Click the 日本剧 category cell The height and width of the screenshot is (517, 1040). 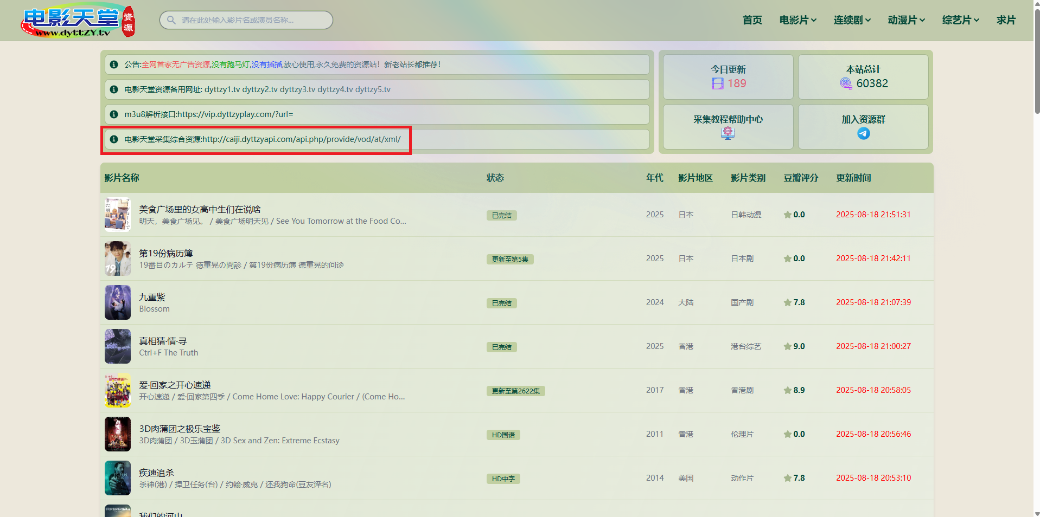(742, 258)
